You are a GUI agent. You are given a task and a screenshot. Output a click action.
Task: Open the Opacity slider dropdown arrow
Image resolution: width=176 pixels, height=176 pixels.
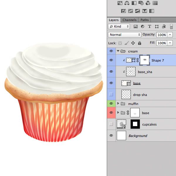[170, 35]
